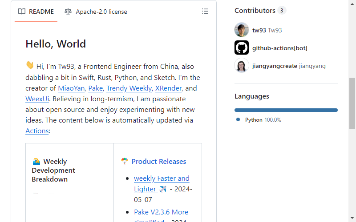
Task: Open the Product Releases heading link
Action: click(x=159, y=162)
